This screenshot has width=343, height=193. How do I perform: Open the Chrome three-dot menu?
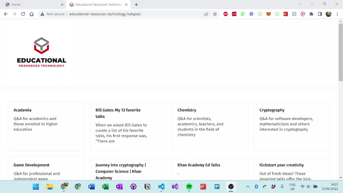(337, 14)
